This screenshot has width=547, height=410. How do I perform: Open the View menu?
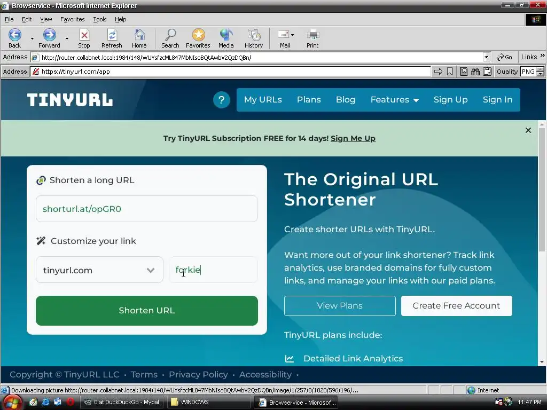pos(46,19)
